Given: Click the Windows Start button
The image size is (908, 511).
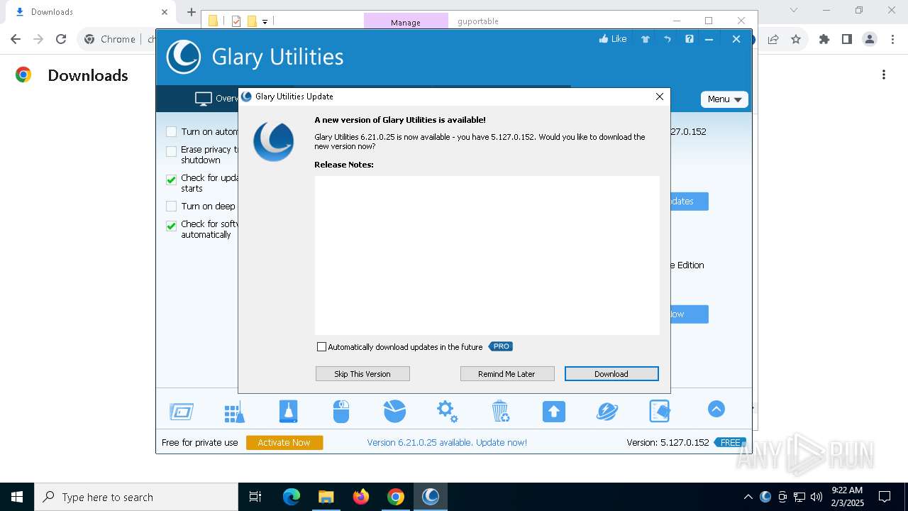Looking at the screenshot, I should click(x=17, y=497).
